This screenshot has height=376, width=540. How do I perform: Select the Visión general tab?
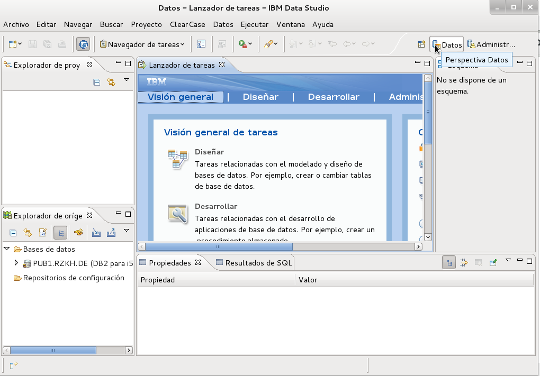(x=181, y=97)
